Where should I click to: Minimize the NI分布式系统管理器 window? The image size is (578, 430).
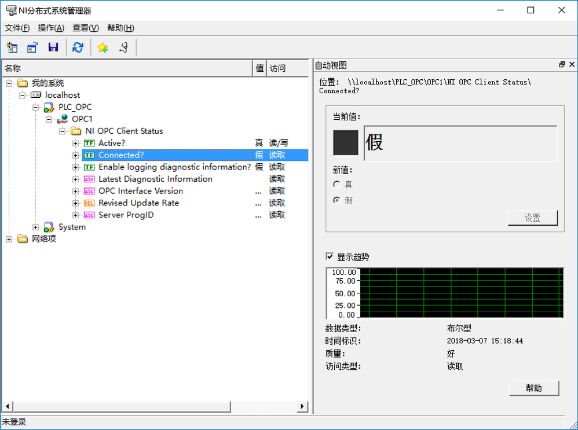click(500, 10)
